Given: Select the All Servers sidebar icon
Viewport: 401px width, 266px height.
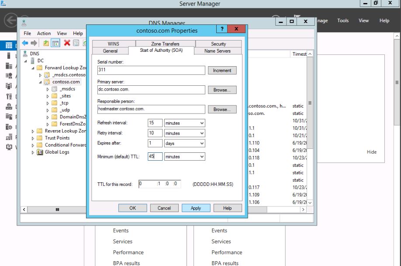Looking at the screenshot, I should (x=9, y=66).
